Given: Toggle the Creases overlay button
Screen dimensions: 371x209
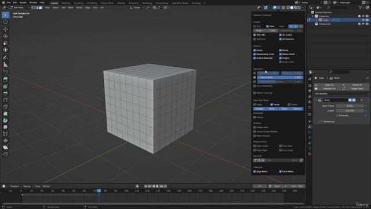Looking at the screenshot, I should tap(260, 109).
